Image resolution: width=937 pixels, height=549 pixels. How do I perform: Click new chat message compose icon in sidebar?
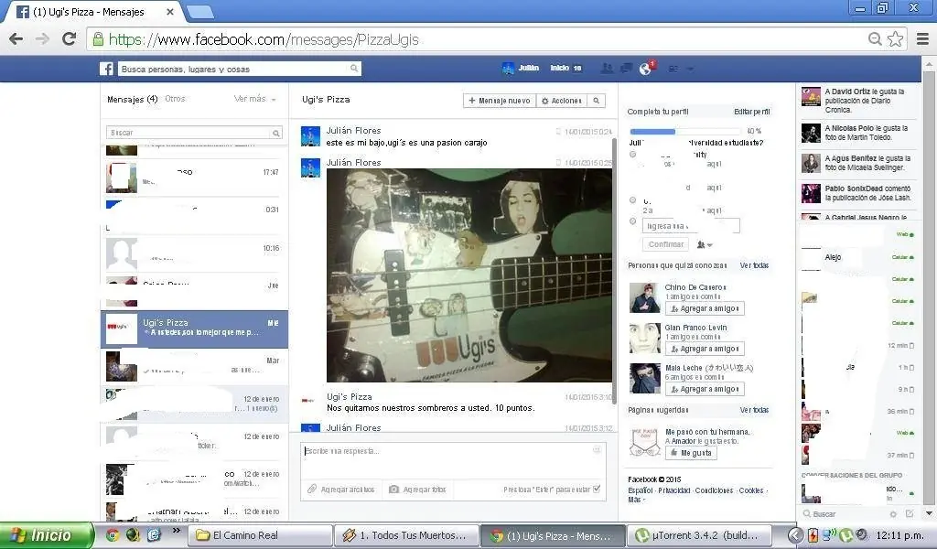[x=910, y=513]
